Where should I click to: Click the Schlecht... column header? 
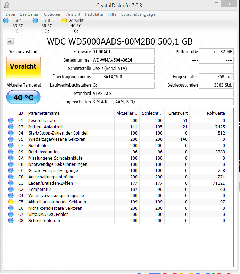tap(152, 113)
